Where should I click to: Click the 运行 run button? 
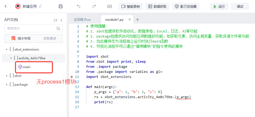[219, 6]
